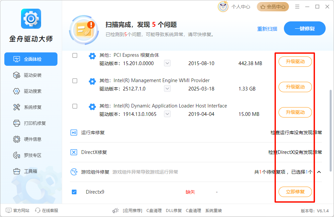This screenshot has height=217, width=334.
Task: Open 全面体检 full checkup tab
Action: [x=31, y=59]
